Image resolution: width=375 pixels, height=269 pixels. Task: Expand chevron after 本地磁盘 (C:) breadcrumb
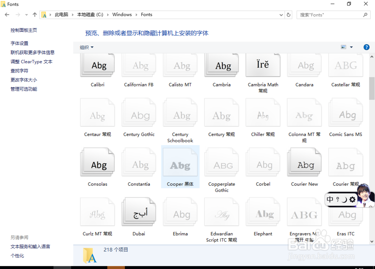click(108, 15)
